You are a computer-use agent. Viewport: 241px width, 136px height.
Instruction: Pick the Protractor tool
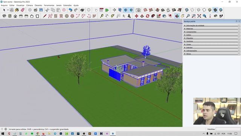113,16
